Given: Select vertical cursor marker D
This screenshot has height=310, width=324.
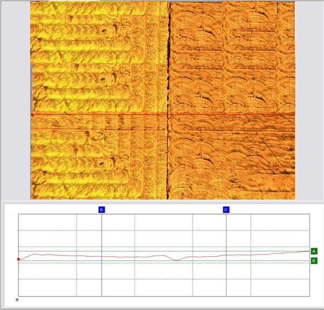Looking at the screenshot, I should [x=101, y=210].
